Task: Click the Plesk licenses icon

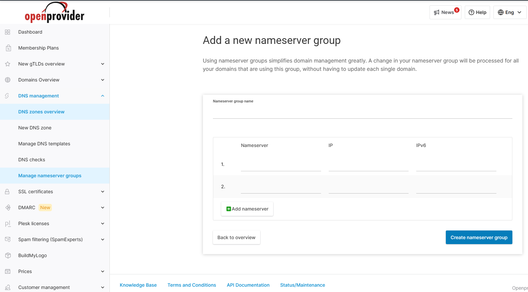Action: [8, 223]
